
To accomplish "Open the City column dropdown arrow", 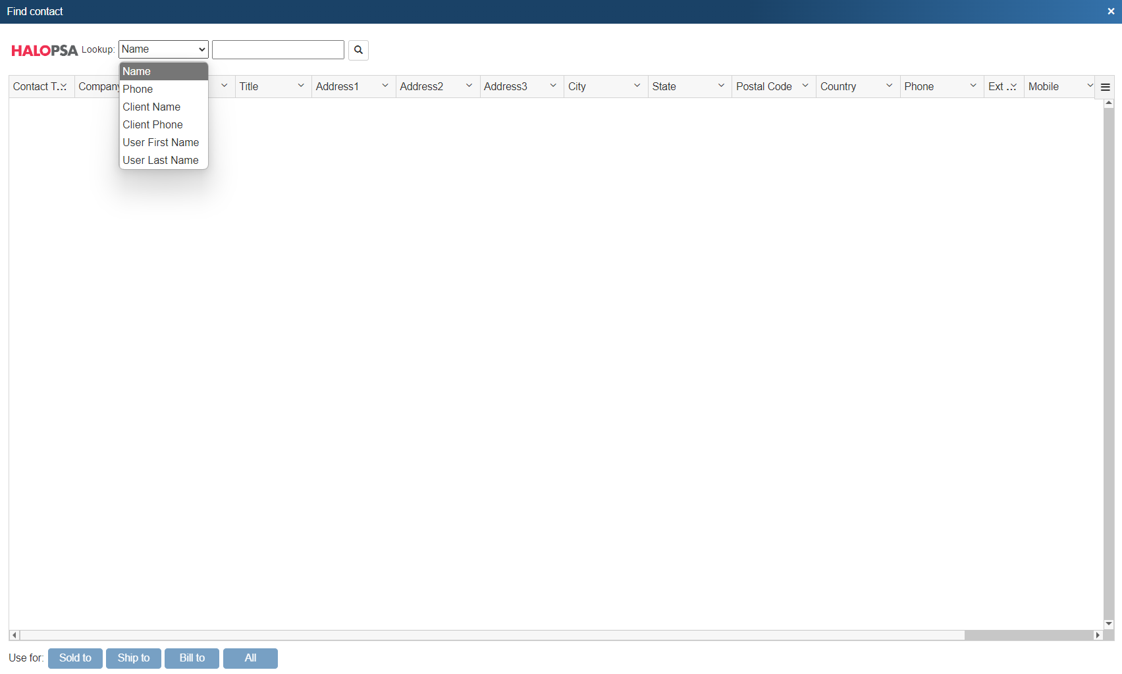I will coord(637,86).
